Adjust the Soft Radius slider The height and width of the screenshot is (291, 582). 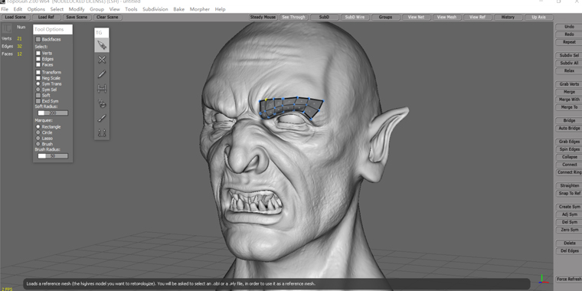[53, 113]
